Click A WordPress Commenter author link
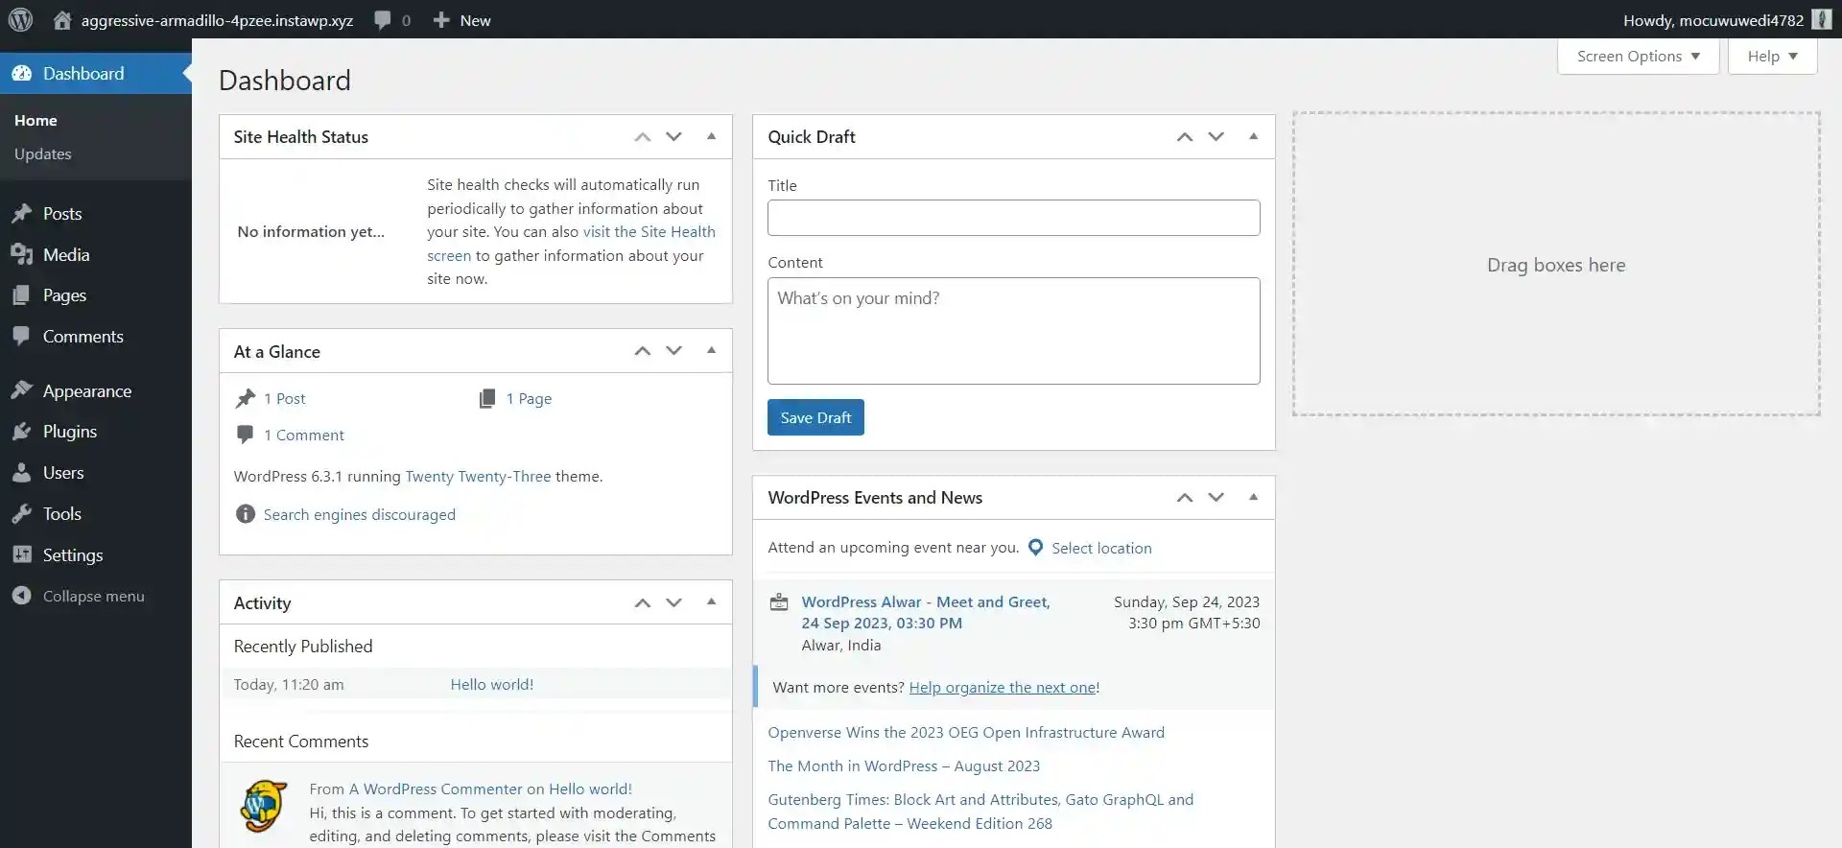The width and height of the screenshot is (1842, 848). click(x=436, y=789)
